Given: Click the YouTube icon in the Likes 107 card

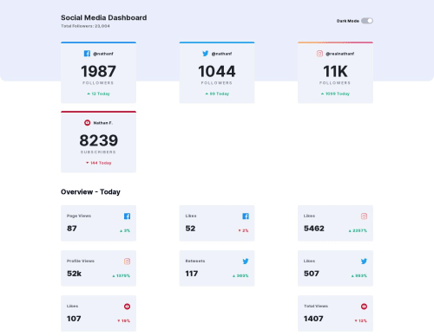Looking at the screenshot, I should coord(127,307).
